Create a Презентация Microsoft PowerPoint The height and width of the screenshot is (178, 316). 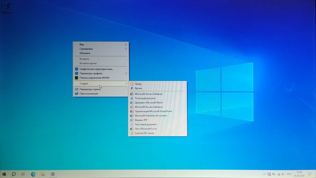click(157, 111)
